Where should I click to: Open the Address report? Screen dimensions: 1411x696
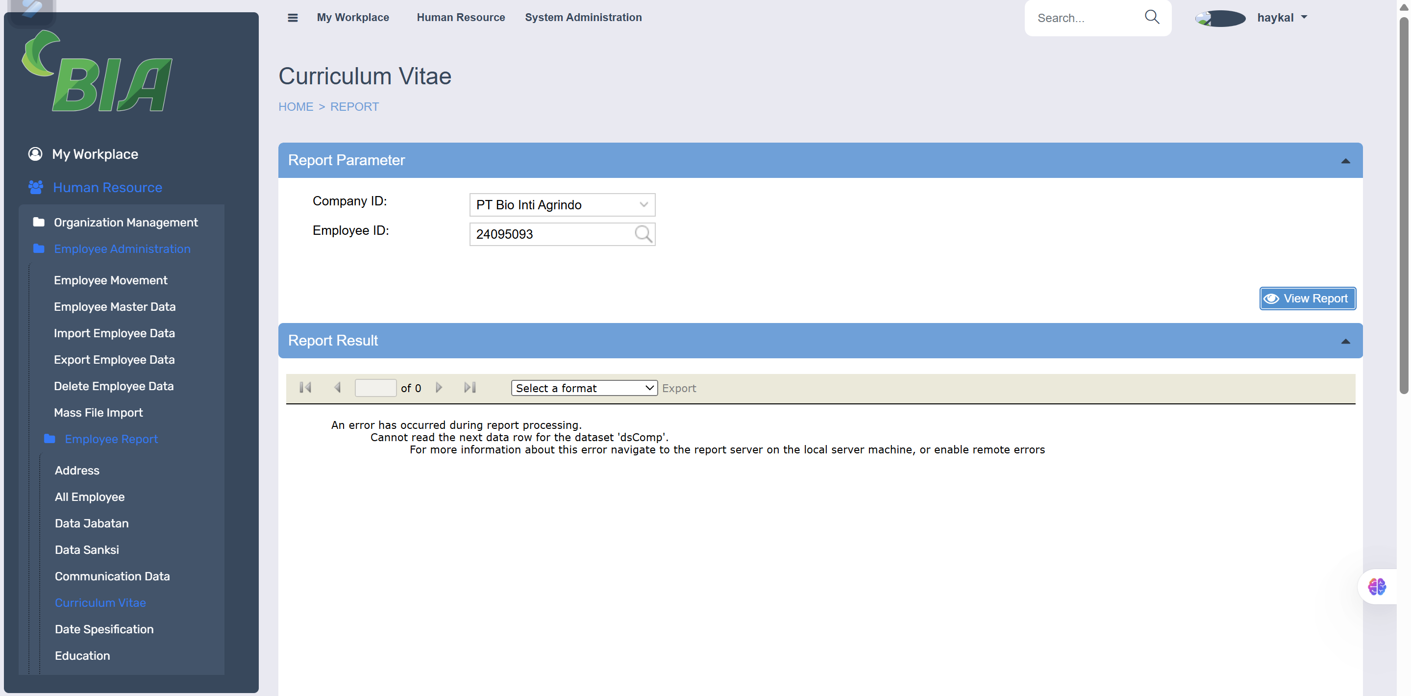point(77,471)
